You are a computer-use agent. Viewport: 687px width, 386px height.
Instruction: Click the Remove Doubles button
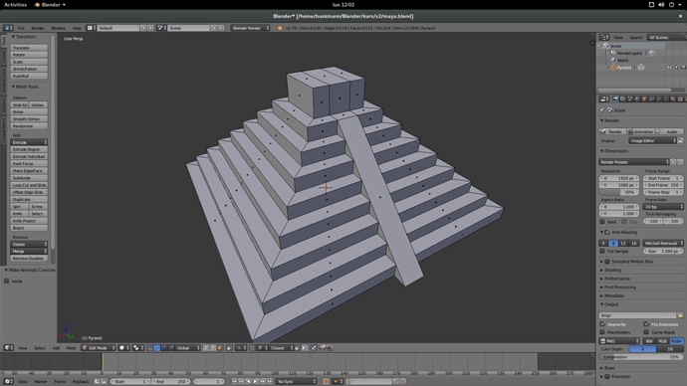pos(29,259)
